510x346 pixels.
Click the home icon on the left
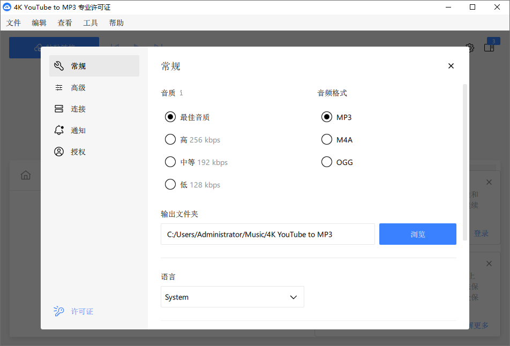[x=25, y=175]
